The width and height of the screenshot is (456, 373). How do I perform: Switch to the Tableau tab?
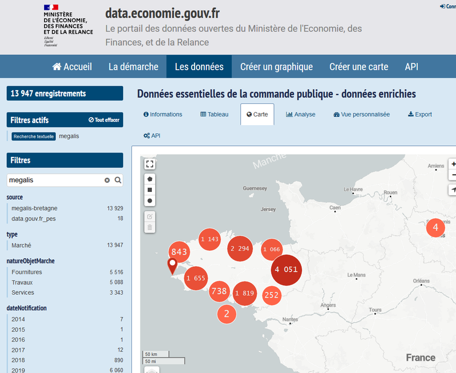pyautogui.click(x=215, y=114)
